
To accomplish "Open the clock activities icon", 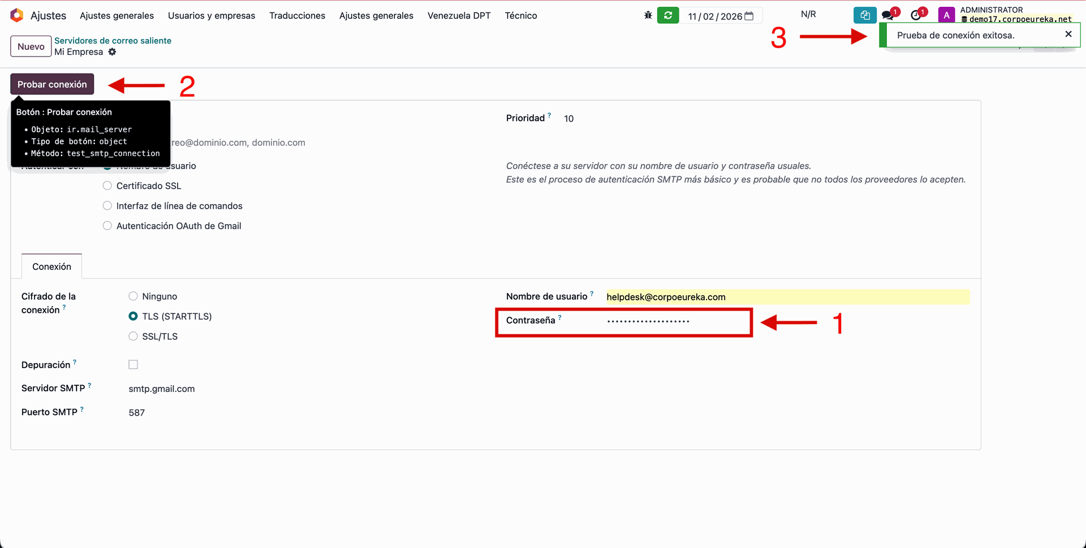I will click(x=916, y=15).
